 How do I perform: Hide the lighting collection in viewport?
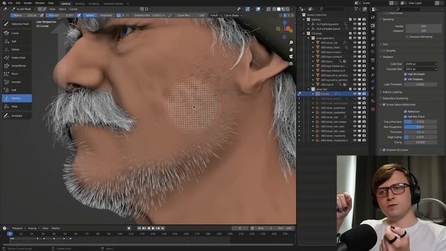click(355, 20)
